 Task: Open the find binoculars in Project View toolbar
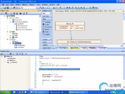[20, 13]
